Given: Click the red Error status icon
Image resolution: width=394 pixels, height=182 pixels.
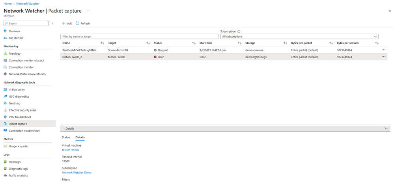Looking at the screenshot, I should pos(155,57).
